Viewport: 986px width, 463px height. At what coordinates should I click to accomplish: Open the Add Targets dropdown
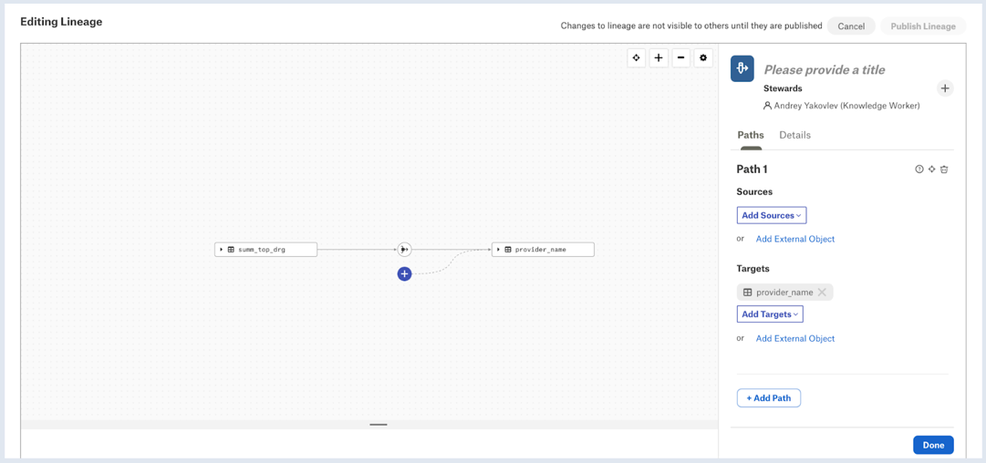771,314
